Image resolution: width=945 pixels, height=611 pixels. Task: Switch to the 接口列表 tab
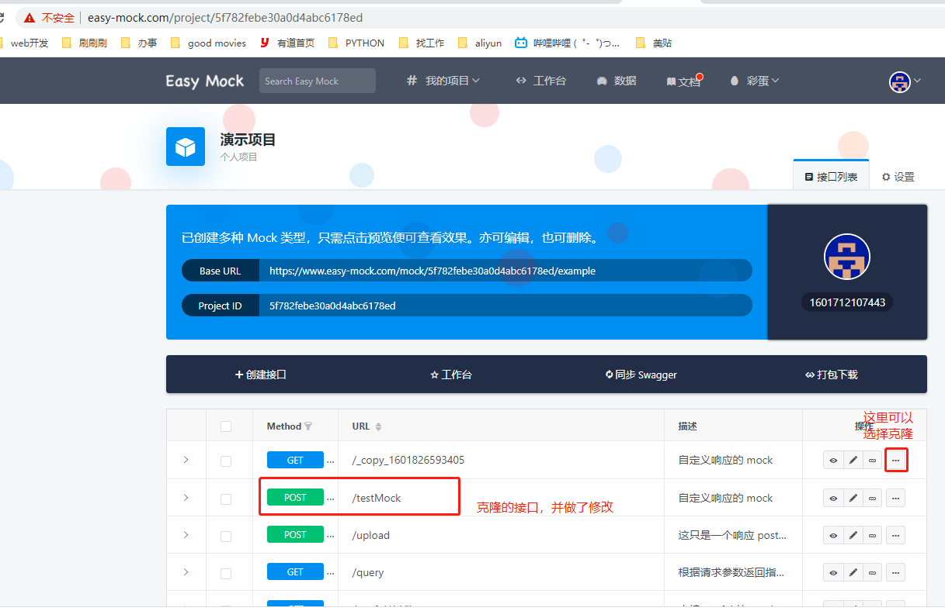coord(831,177)
